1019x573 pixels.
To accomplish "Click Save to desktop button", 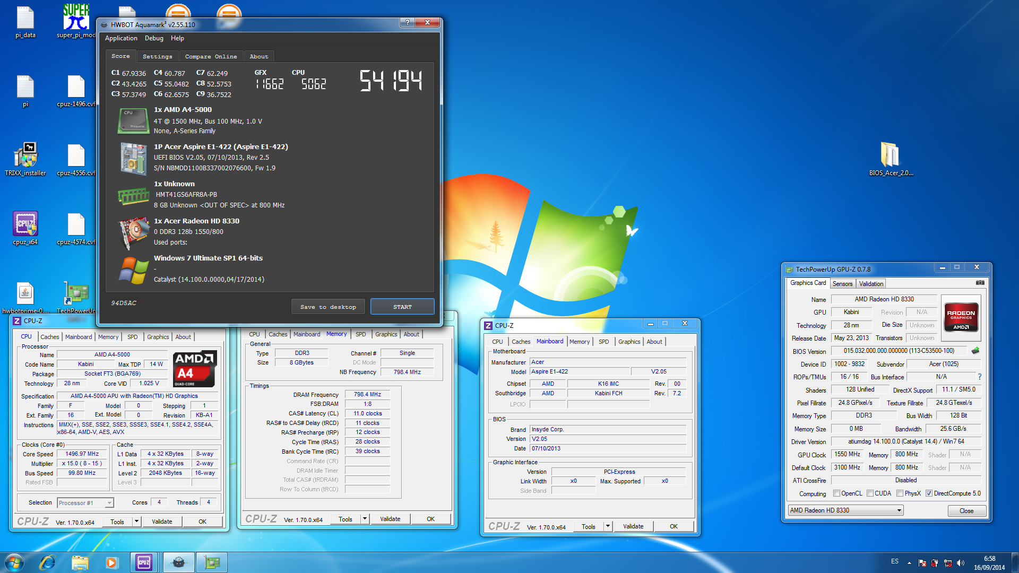I will 328,307.
